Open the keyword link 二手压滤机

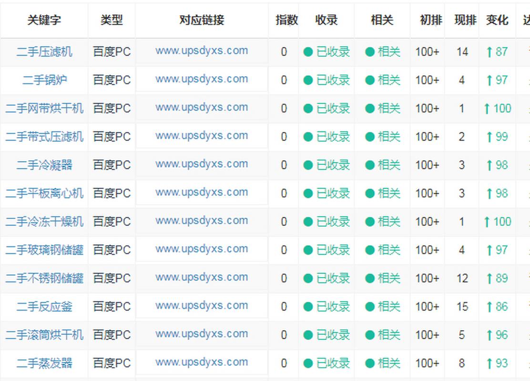(44, 52)
